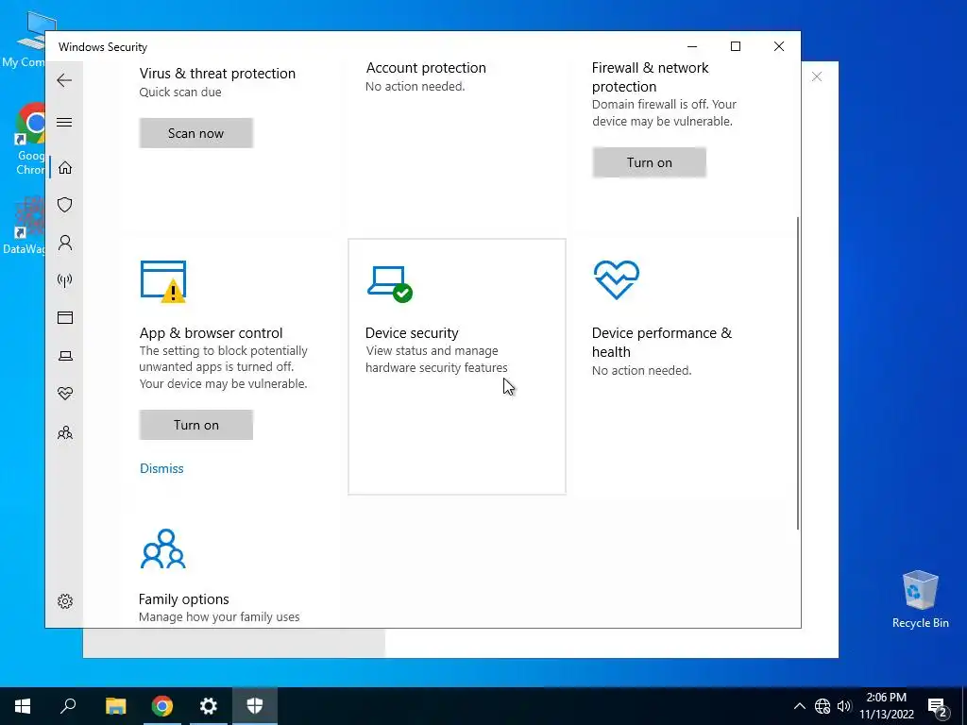Turn on the Domain firewall
Viewport: 967px width, 725px height.
(x=650, y=162)
